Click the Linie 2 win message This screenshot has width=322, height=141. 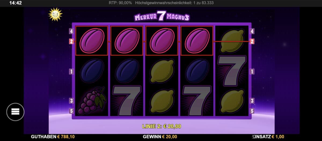(x=161, y=126)
